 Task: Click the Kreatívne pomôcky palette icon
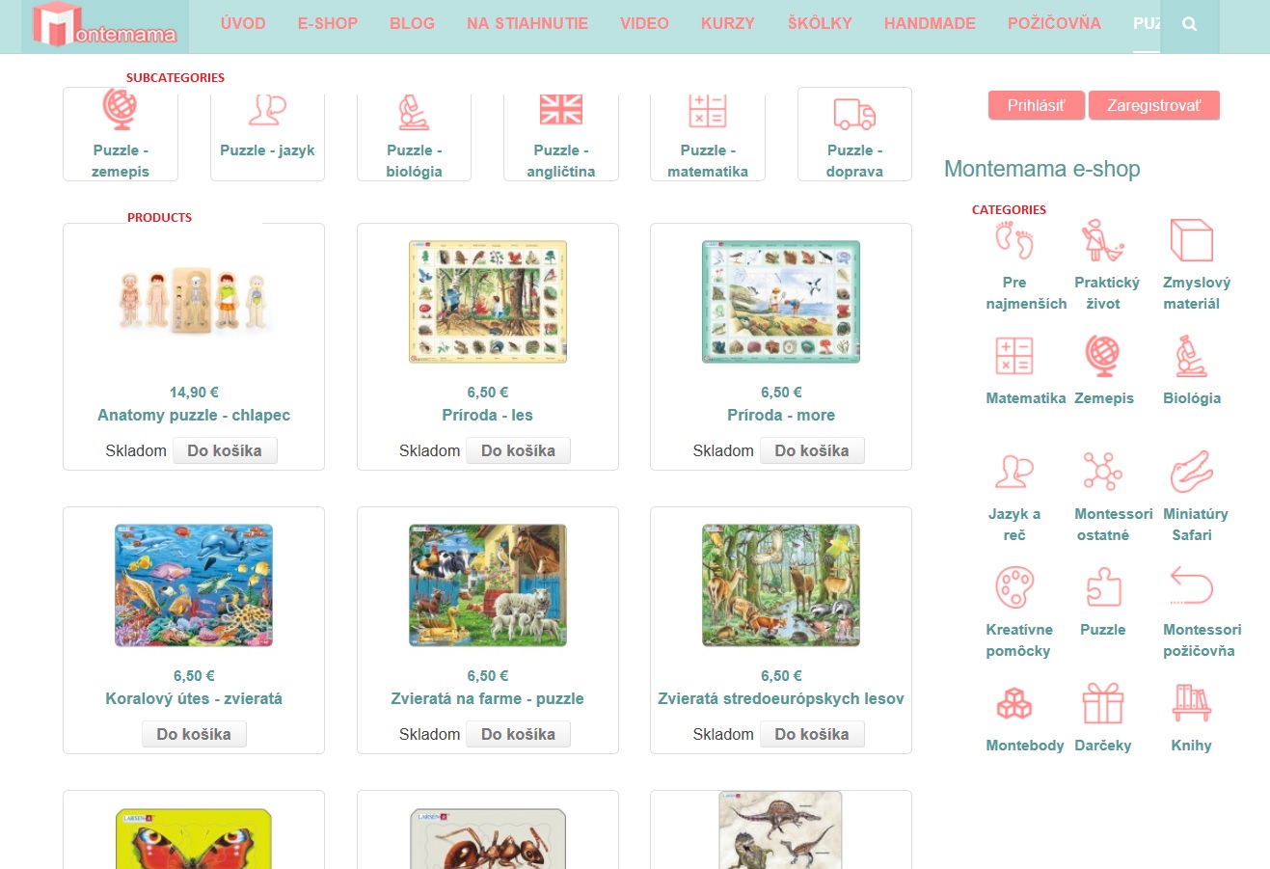pos(1014,587)
